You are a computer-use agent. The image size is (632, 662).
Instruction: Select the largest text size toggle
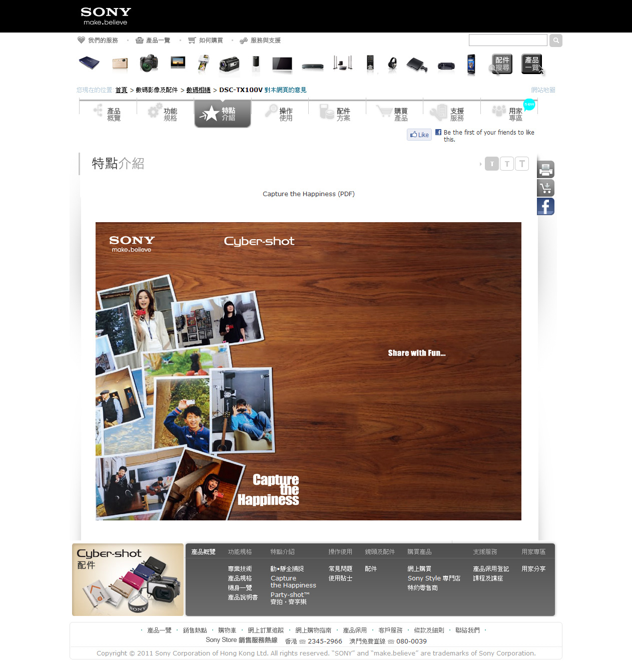[522, 164]
